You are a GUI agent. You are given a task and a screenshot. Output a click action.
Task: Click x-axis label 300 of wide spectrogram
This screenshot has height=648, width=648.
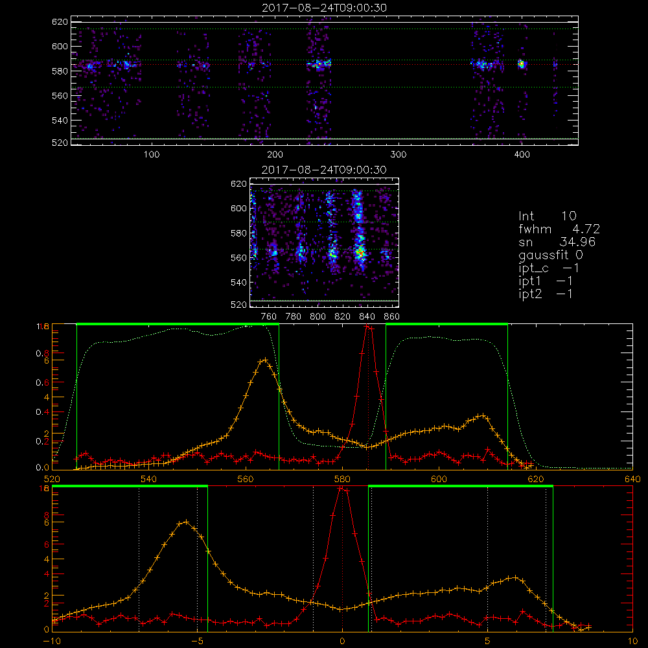tap(399, 155)
